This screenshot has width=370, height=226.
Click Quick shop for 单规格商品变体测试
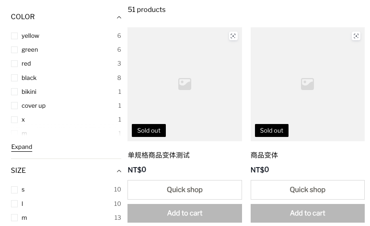click(x=185, y=190)
